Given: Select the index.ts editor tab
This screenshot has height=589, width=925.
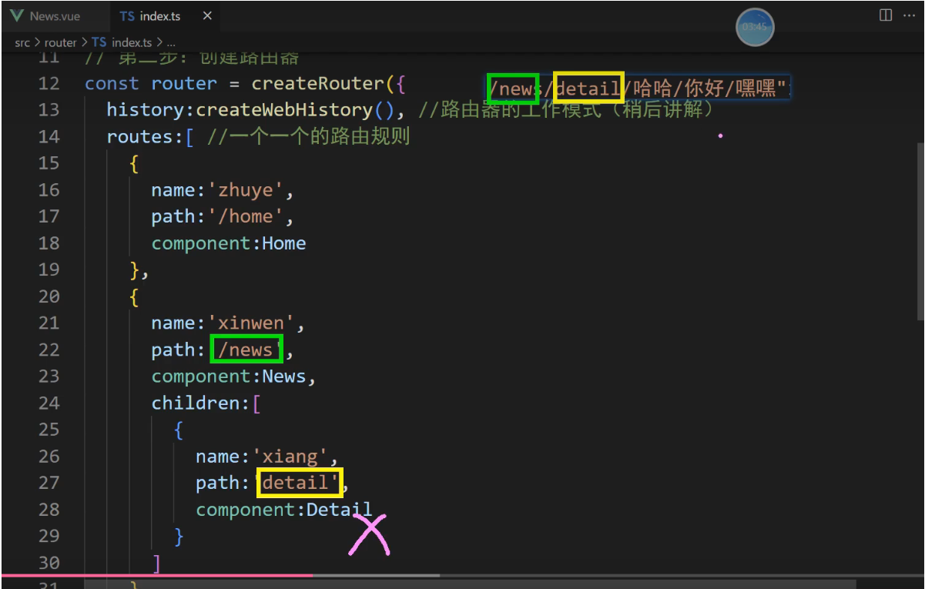Looking at the screenshot, I should tap(159, 15).
